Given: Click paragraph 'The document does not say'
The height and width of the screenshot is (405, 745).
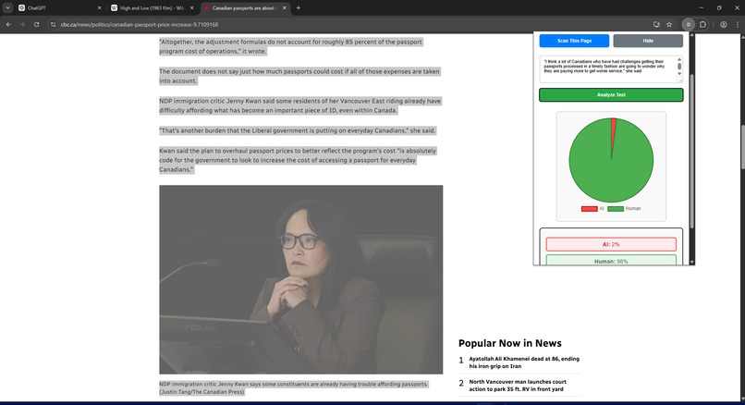Looking at the screenshot, I should (299, 76).
